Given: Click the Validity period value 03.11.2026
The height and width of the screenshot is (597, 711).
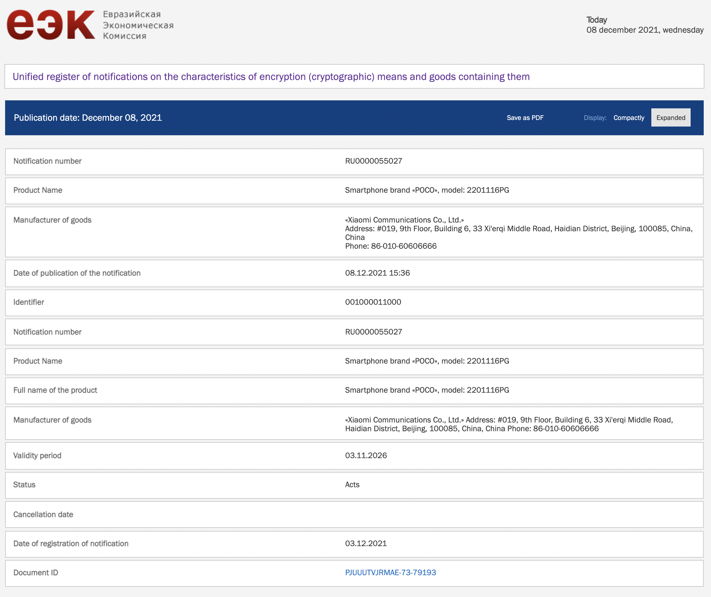Looking at the screenshot, I should click(366, 456).
